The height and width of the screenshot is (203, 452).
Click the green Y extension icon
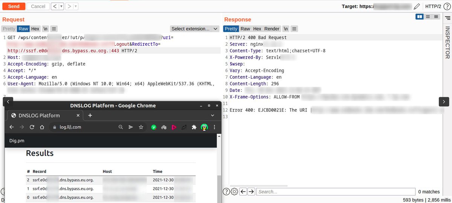154,127
